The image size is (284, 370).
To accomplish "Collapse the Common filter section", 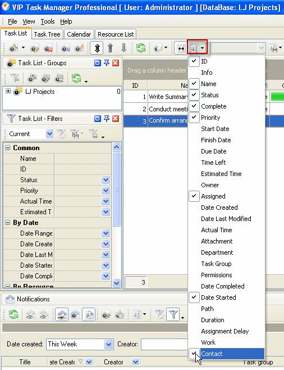I will (7, 148).
